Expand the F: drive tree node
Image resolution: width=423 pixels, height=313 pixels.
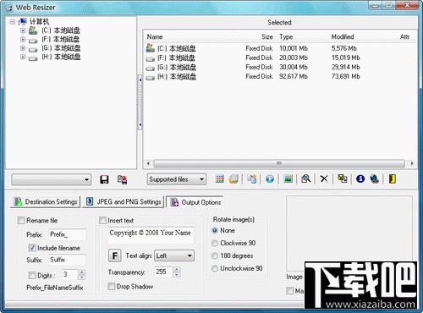[x=23, y=39]
